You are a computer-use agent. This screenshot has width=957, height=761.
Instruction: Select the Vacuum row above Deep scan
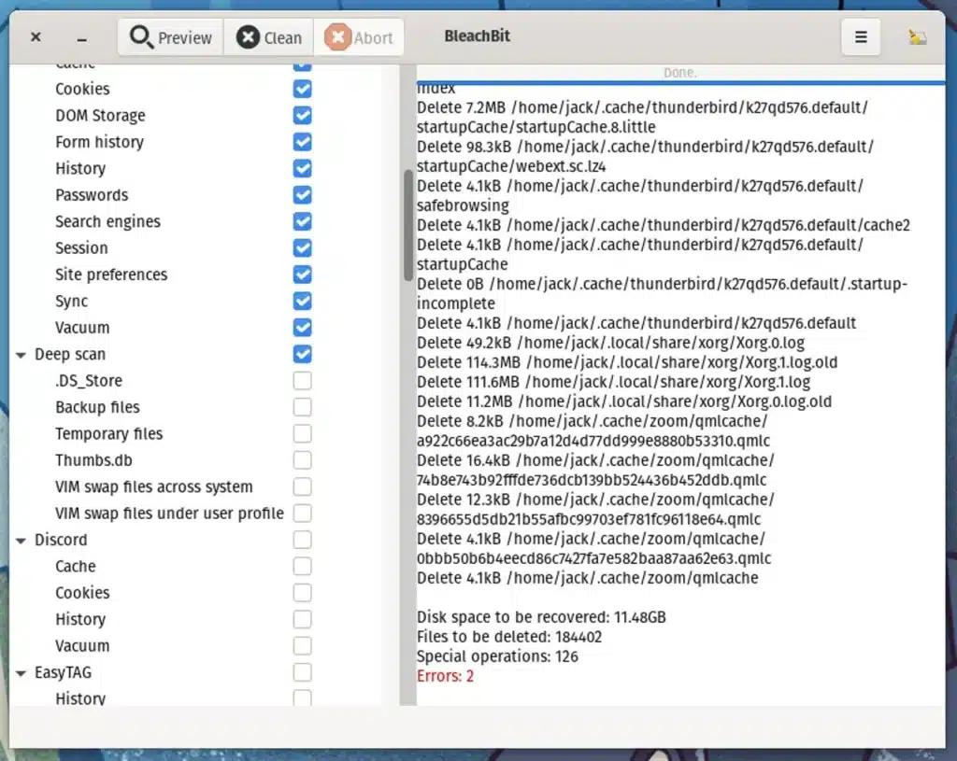tap(82, 328)
